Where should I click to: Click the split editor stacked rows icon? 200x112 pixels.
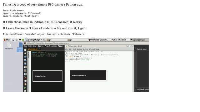click(25, 71)
